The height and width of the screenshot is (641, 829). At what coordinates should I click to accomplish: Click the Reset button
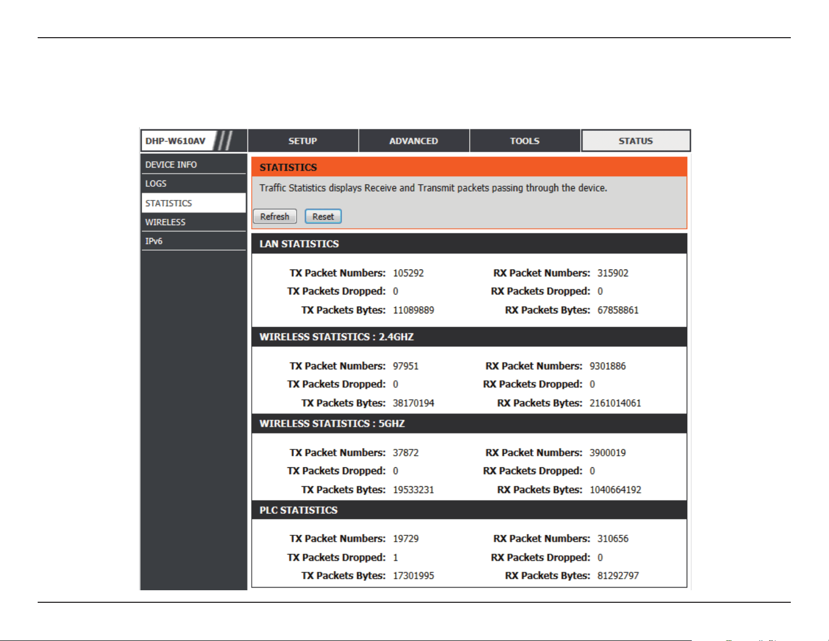click(323, 216)
